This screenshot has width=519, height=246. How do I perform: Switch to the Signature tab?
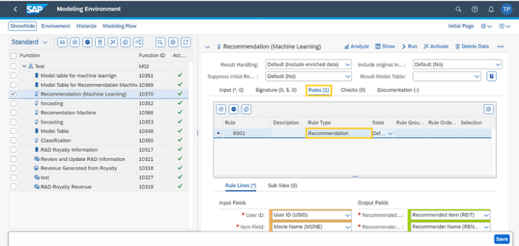click(x=276, y=90)
